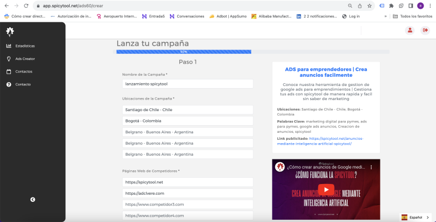
Task: Open 'Aeropuerto Intern...' bookmark
Action: [x=117, y=16]
